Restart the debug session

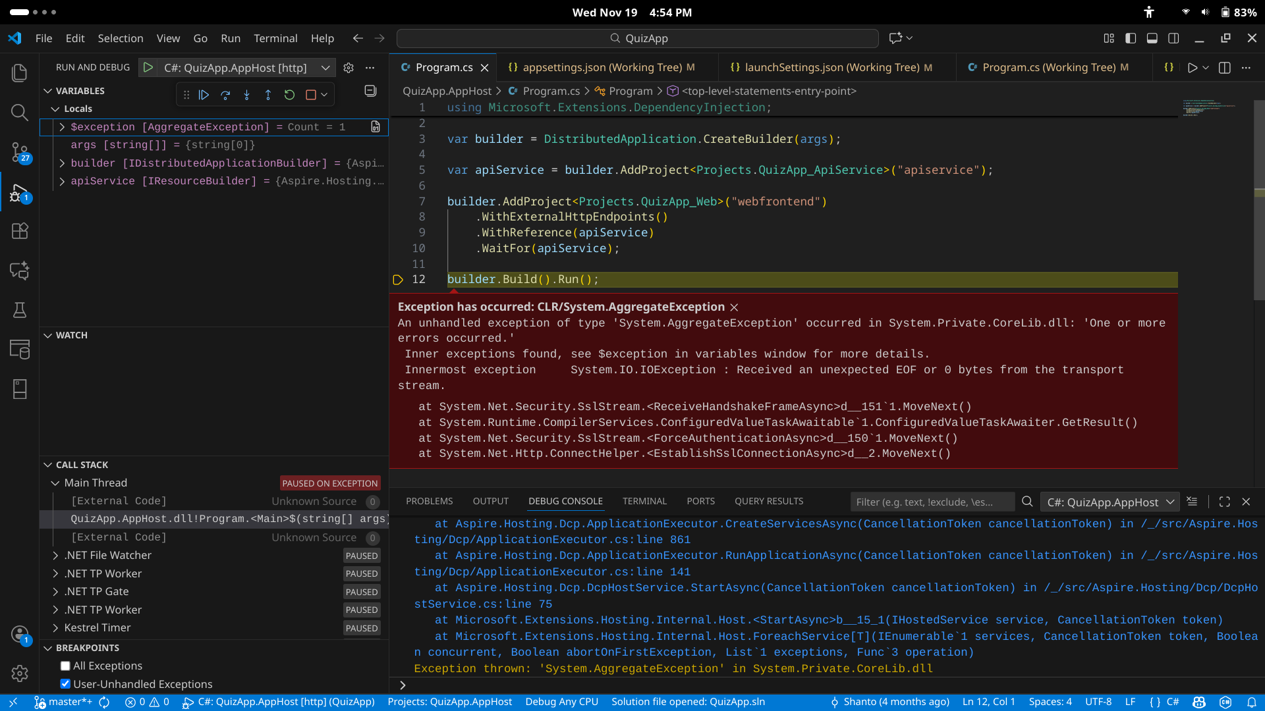[x=289, y=95]
